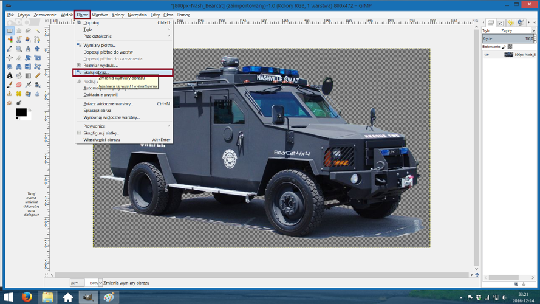The image size is (540, 304).
Task: Open the px unit dropdown in status bar
Action: tap(77, 283)
